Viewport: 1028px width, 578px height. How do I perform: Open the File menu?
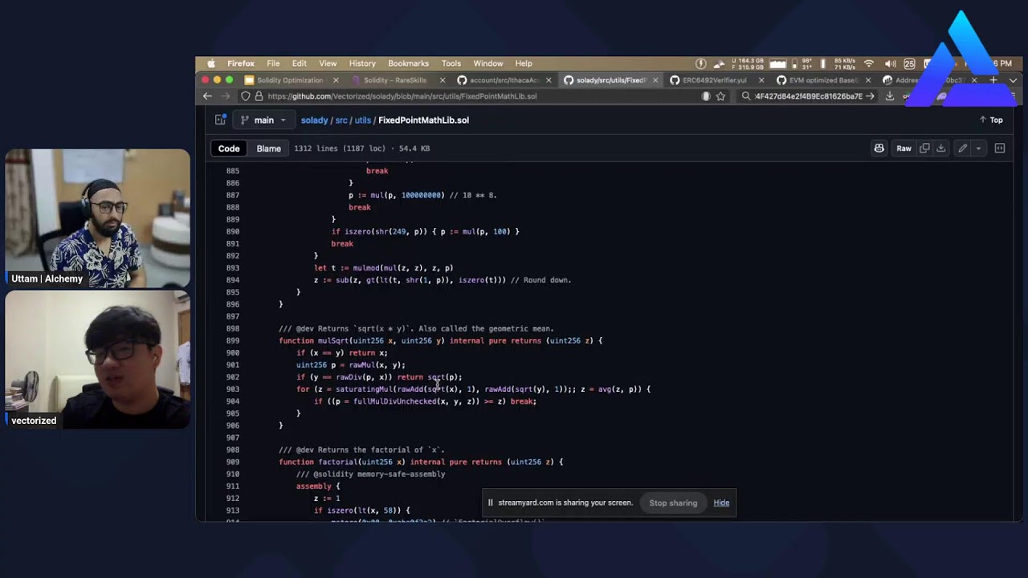click(x=273, y=63)
